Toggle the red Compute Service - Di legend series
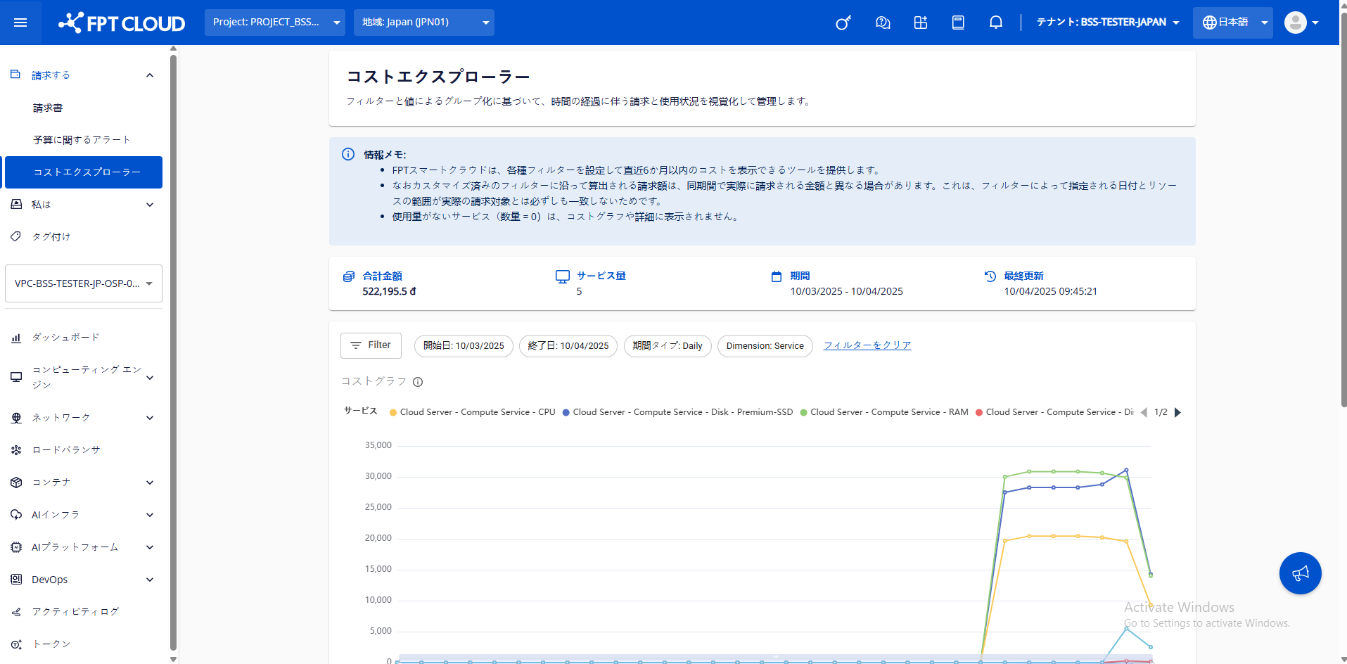The width and height of the screenshot is (1347, 664). 1054,412
